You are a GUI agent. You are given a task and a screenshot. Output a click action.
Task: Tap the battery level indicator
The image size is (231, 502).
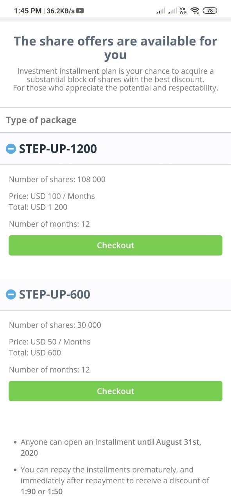pos(210,11)
